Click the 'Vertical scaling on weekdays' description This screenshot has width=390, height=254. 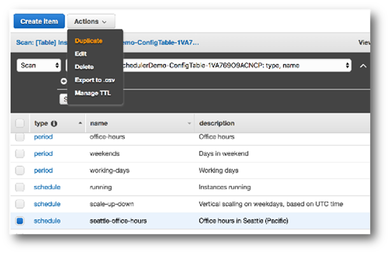point(271,204)
